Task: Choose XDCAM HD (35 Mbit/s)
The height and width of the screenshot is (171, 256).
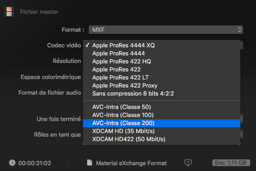Action: (161, 131)
